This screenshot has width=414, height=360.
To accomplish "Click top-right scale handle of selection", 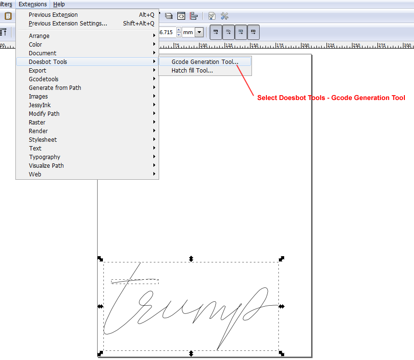I will [281, 259].
